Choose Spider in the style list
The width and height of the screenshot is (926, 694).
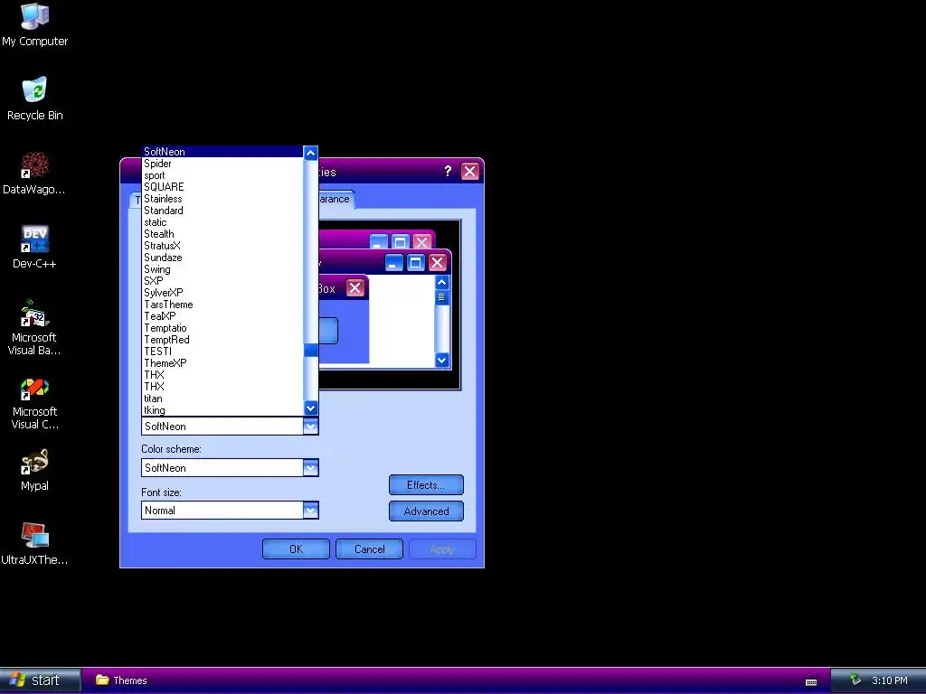click(x=222, y=164)
